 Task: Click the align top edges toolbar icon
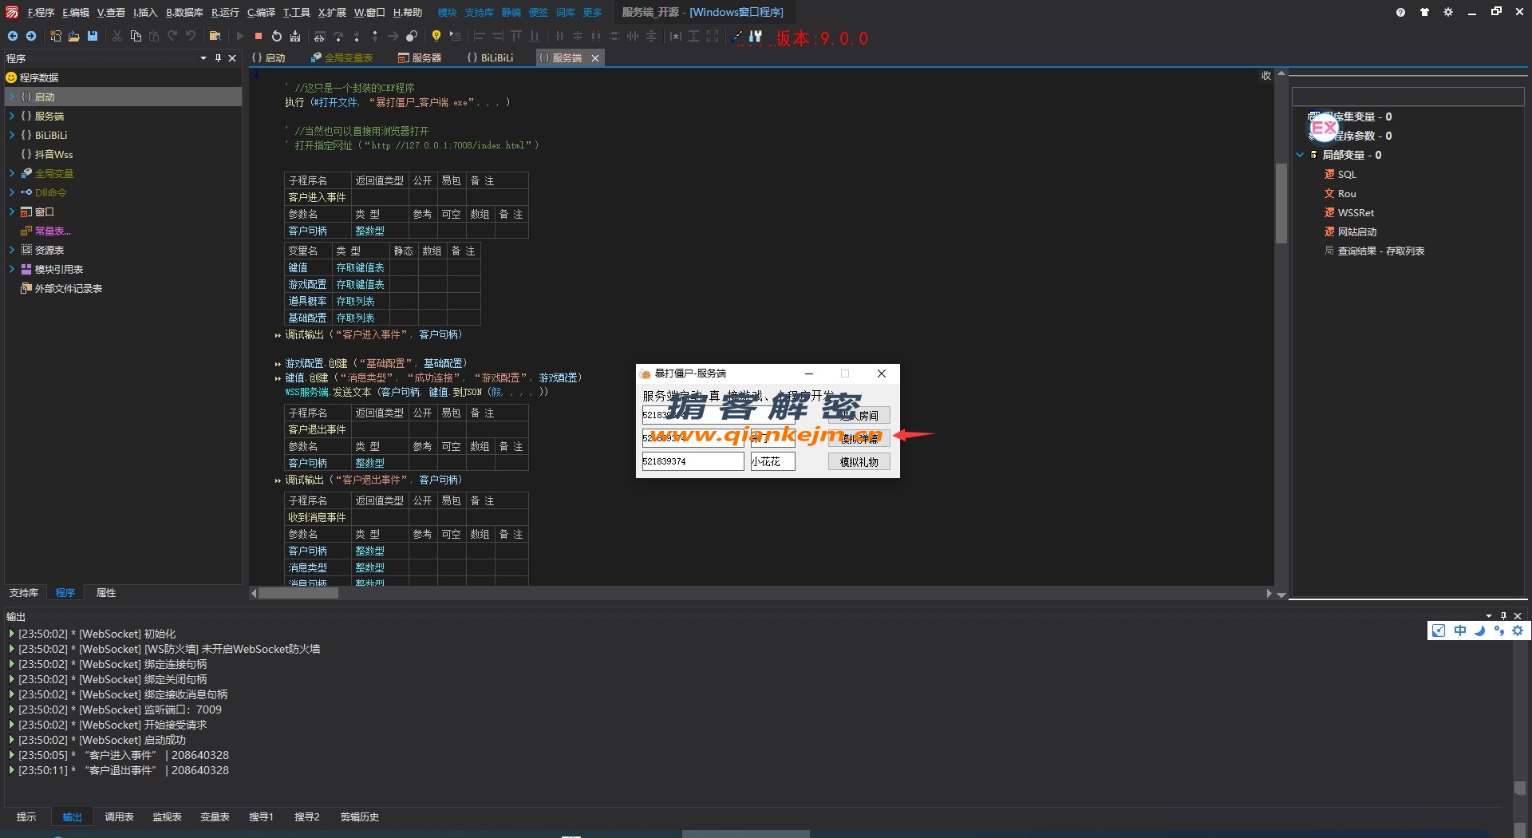pyautogui.click(x=516, y=37)
